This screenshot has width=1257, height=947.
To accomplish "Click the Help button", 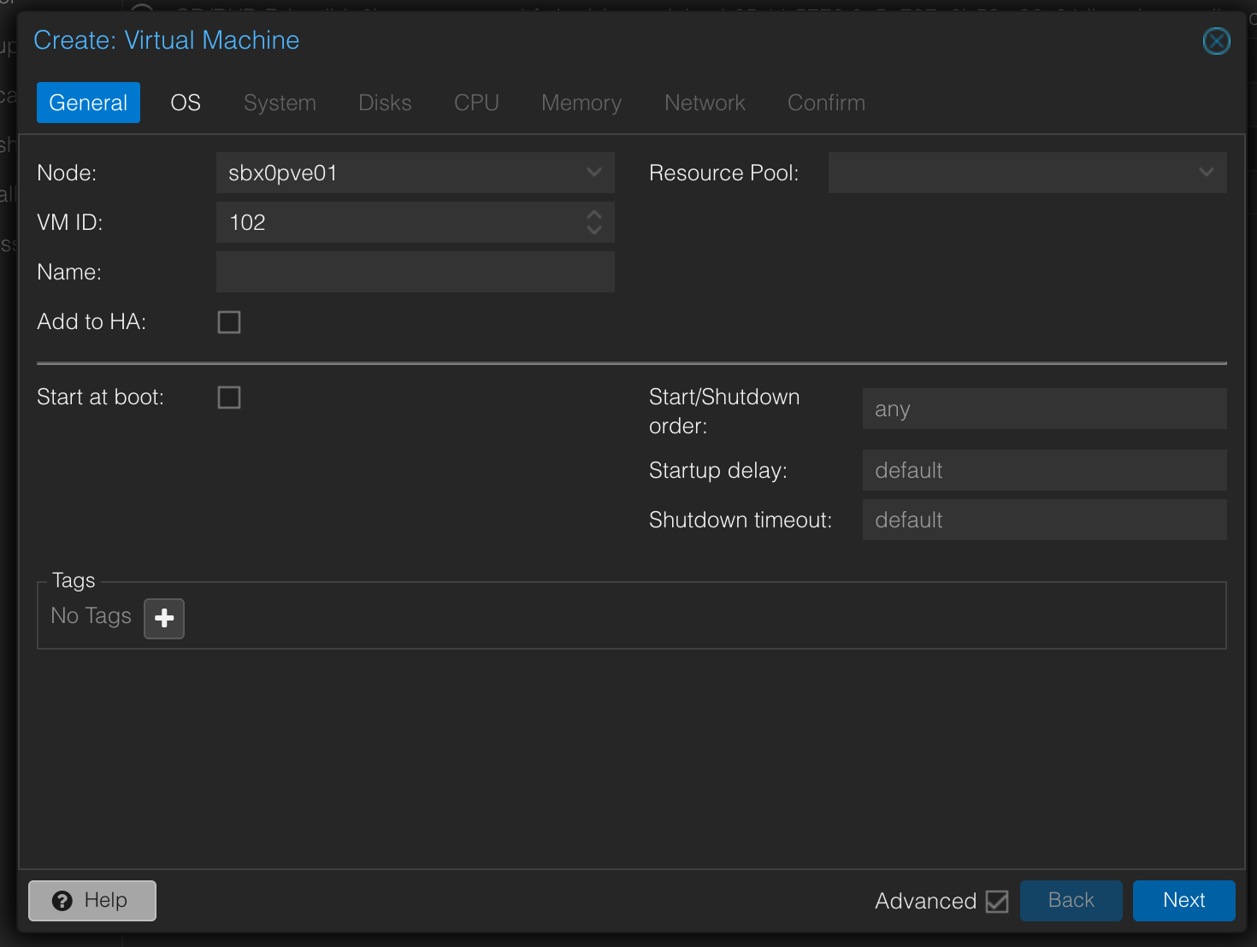I will (91, 900).
